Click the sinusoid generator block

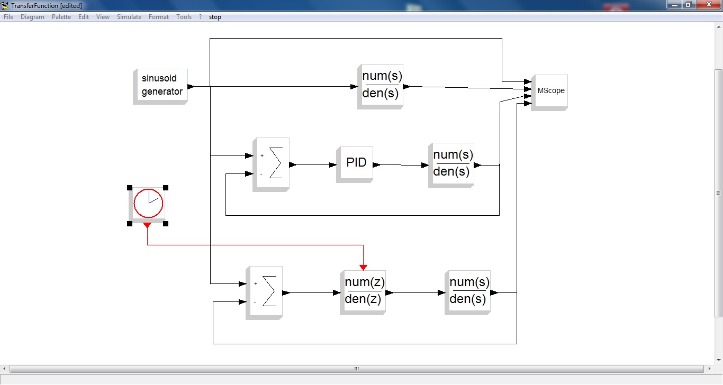(161, 85)
